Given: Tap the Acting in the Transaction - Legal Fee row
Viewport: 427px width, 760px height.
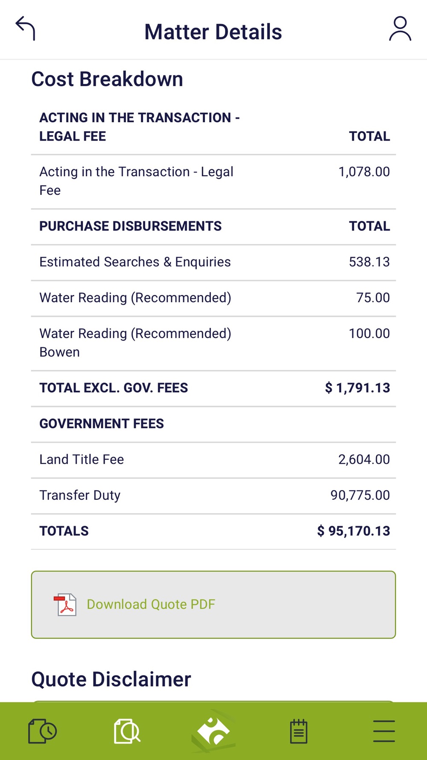Looking at the screenshot, I should (213, 181).
